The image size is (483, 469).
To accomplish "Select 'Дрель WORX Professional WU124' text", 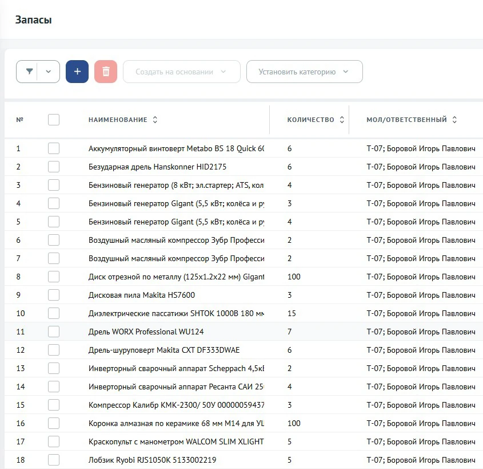I will (x=146, y=332).
